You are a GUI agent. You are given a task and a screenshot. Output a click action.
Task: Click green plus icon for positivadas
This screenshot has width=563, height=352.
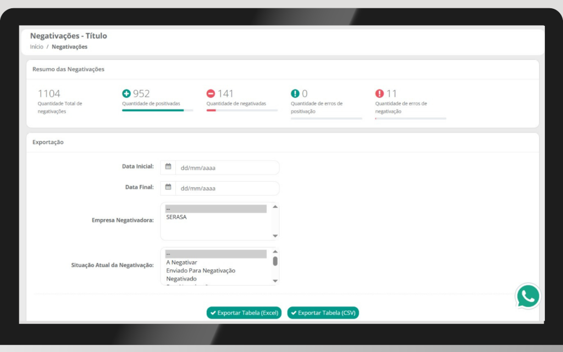pos(126,94)
